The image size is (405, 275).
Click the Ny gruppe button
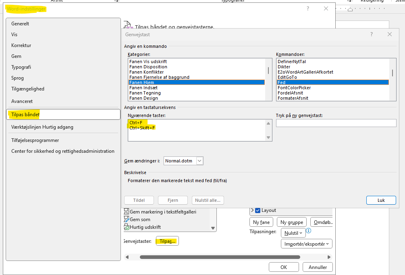tap(292, 222)
